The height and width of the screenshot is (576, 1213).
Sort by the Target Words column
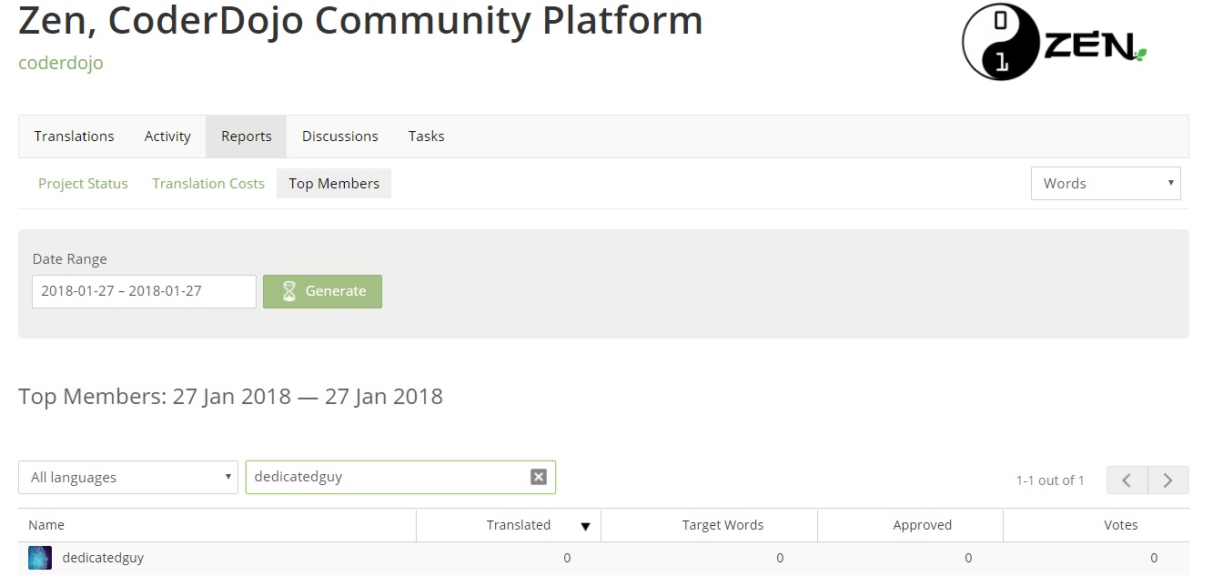pos(723,525)
